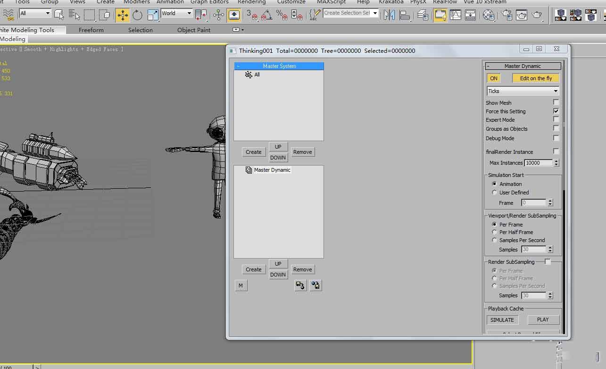The height and width of the screenshot is (369, 606).
Task: Select the Scale tool icon
Action: tap(152, 15)
